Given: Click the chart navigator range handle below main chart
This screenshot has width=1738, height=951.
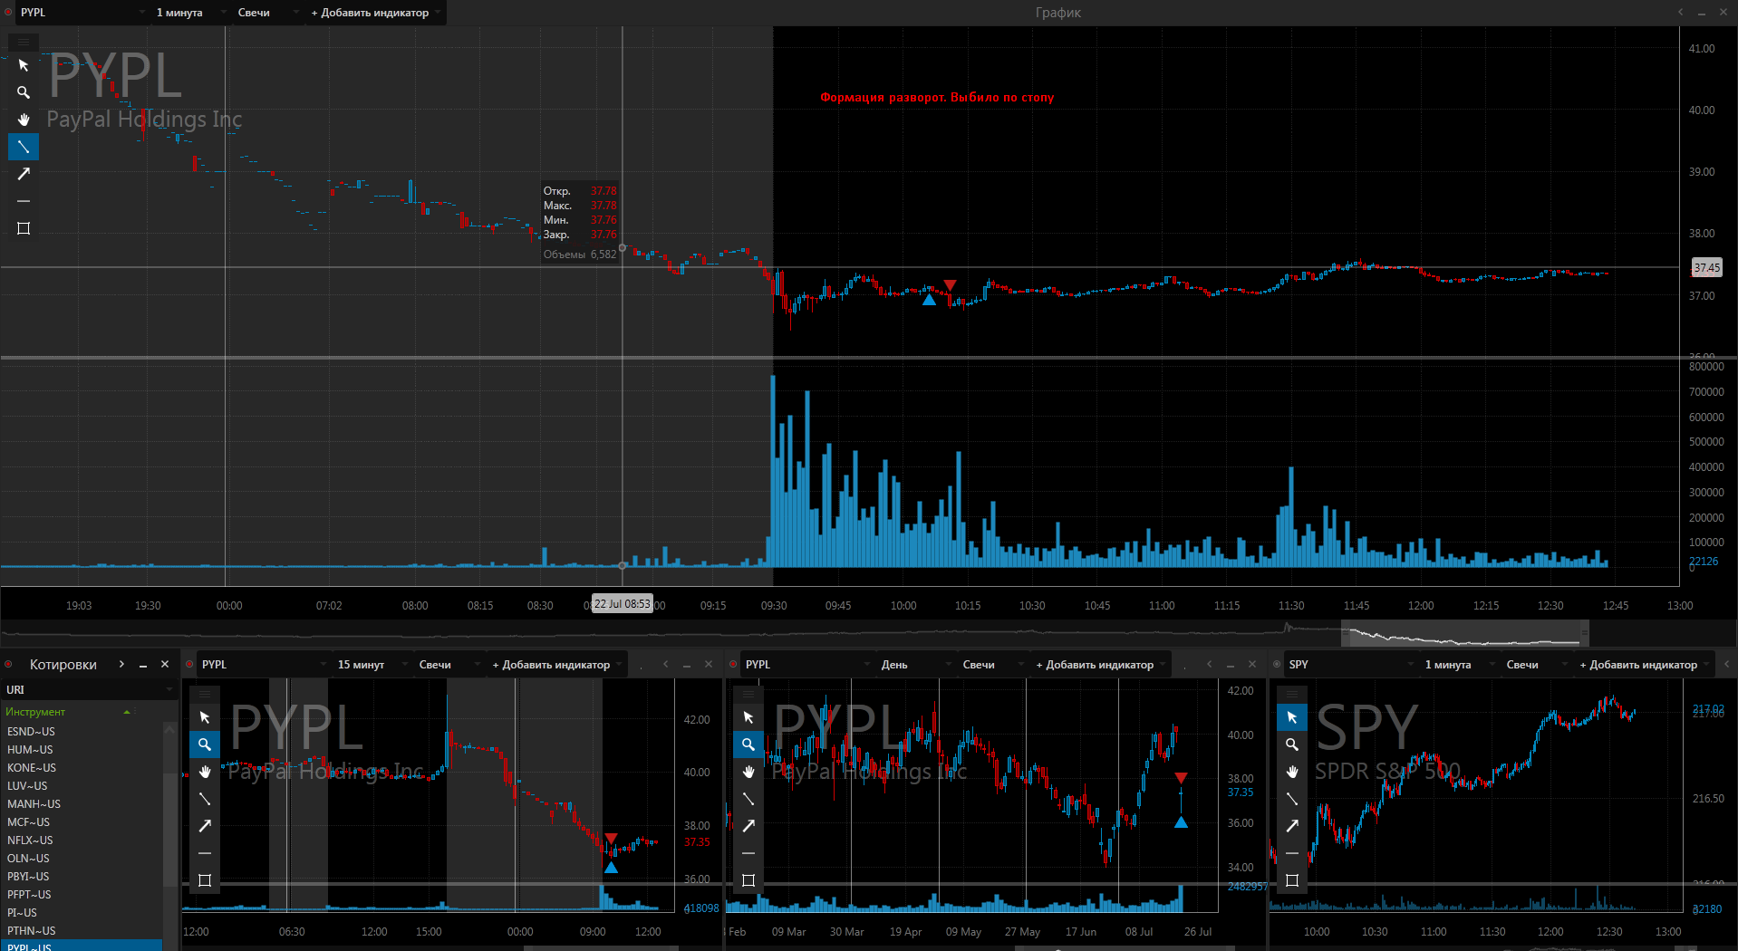Looking at the screenshot, I should coord(1463,633).
